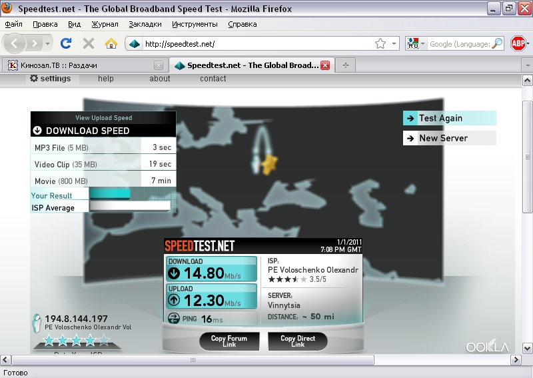Open the search engine selector dropdown
Image resolution: width=533 pixels, height=378 pixels.
pyautogui.click(x=416, y=43)
